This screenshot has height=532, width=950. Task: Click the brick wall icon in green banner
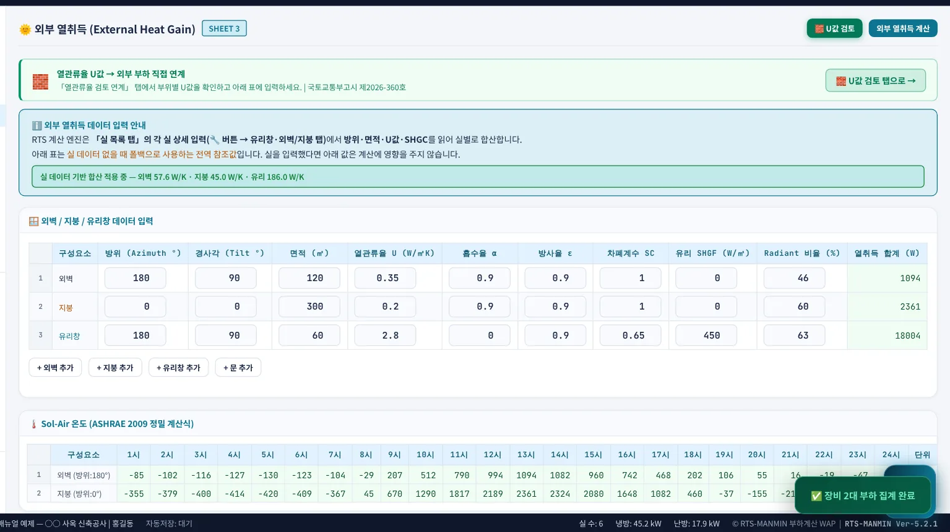[x=40, y=81]
